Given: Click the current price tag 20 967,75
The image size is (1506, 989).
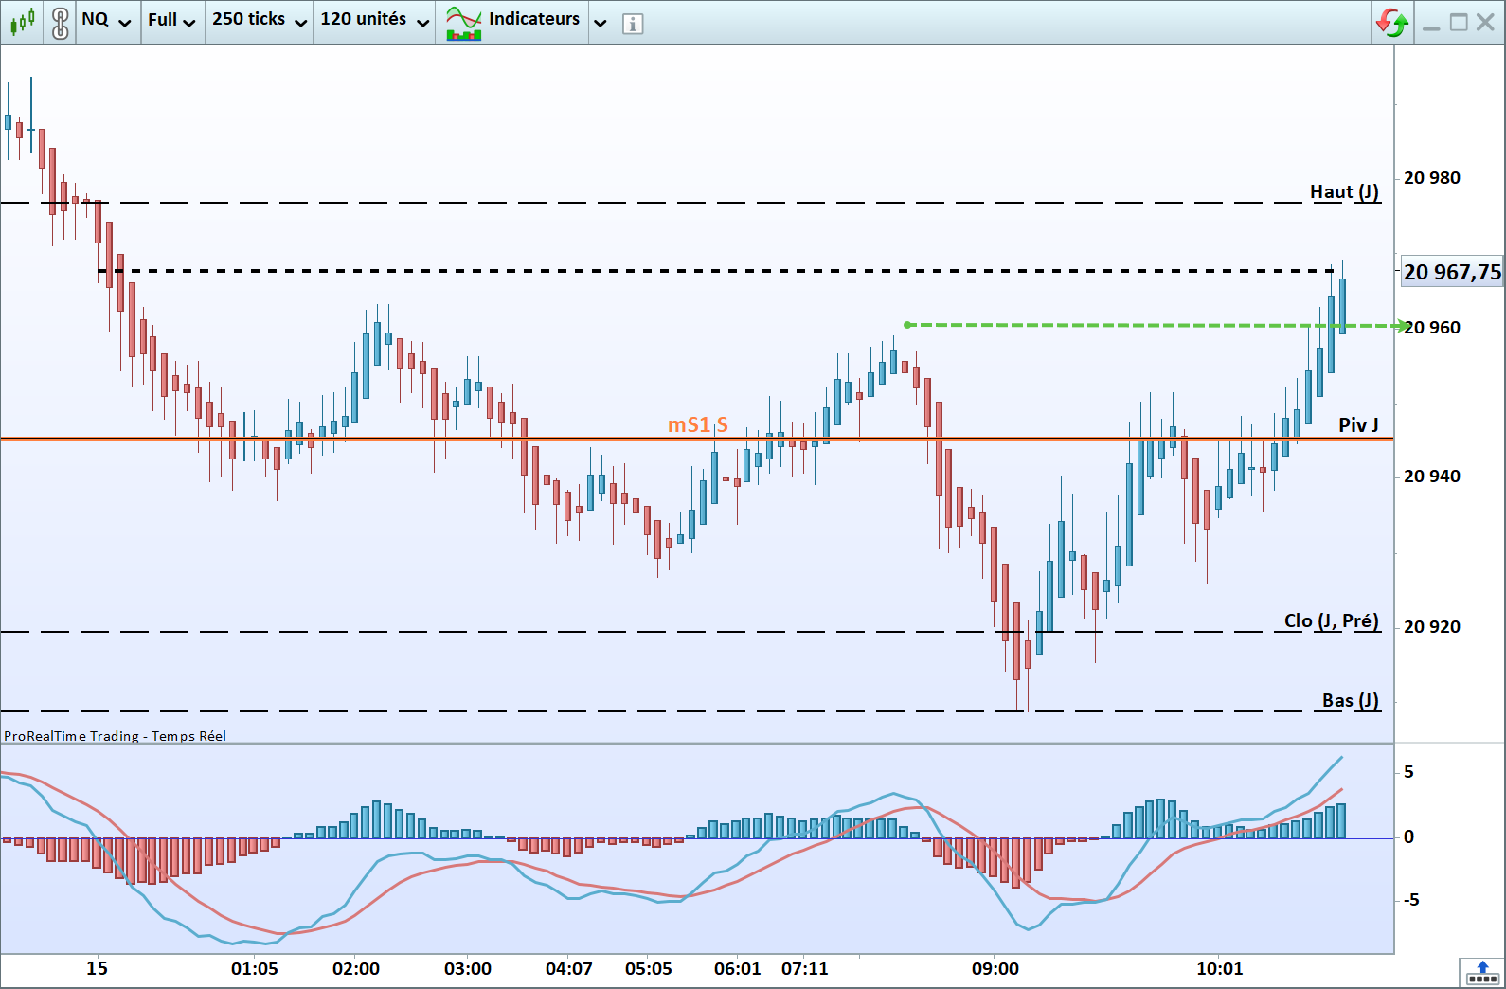Looking at the screenshot, I should 1452,273.
